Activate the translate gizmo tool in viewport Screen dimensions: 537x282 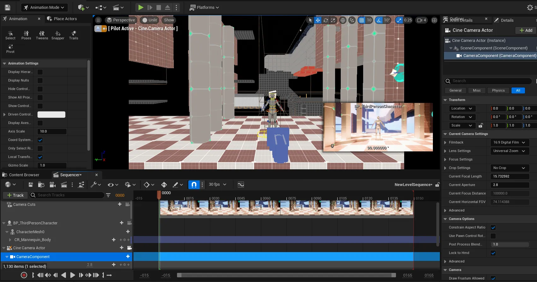[318, 20]
